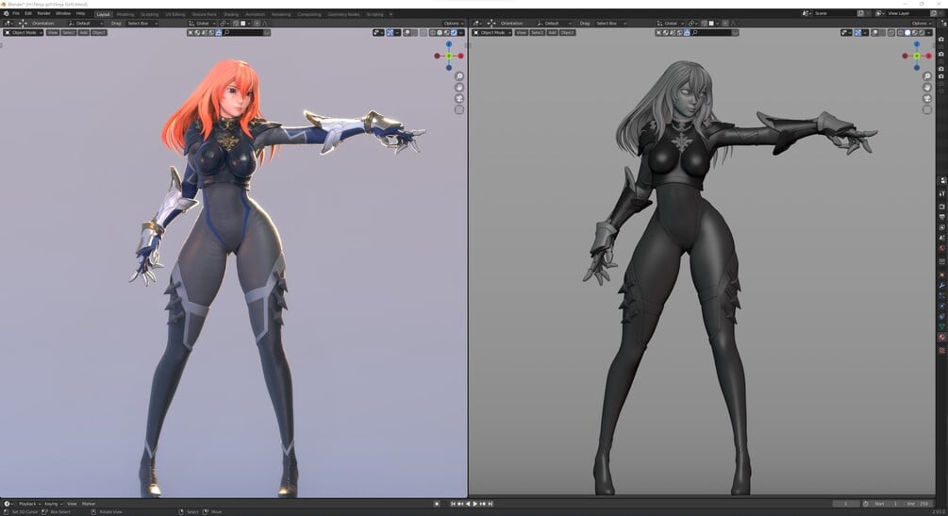948x516 pixels.
Task: Open Select Box drag dropdown in left viewport
Action: (141, 24)
